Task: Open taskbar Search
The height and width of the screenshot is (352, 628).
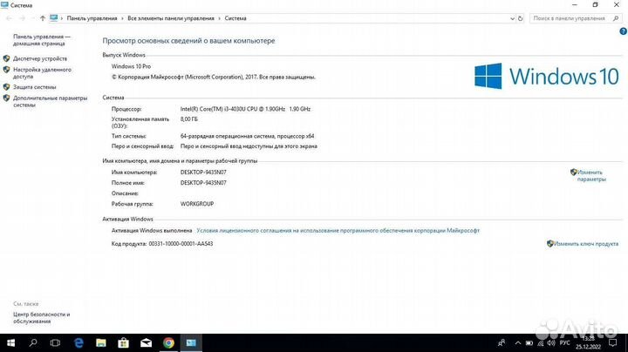Action: [33, 342]
